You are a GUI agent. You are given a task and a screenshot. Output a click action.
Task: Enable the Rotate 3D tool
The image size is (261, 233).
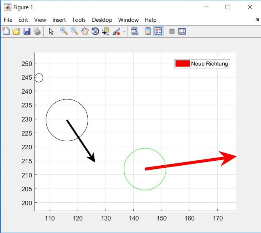(95, 32)
